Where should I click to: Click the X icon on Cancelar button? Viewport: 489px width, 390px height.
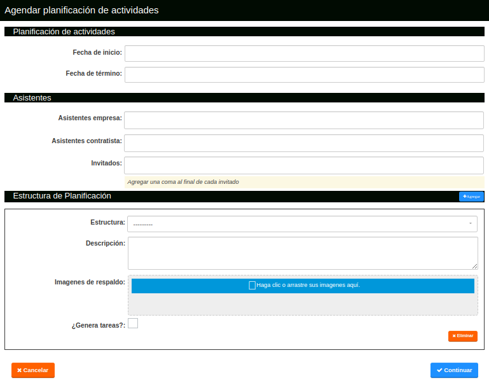(x=19, y=370)
